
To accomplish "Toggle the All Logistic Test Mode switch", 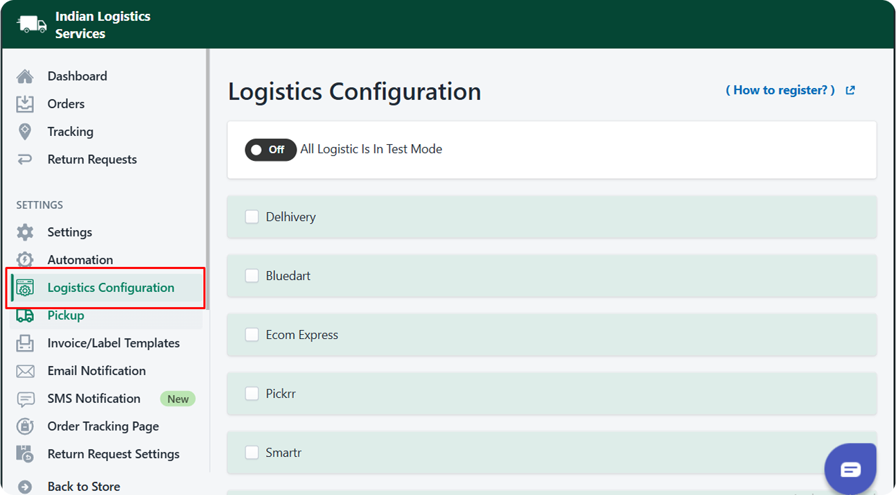I will (270, 149).
